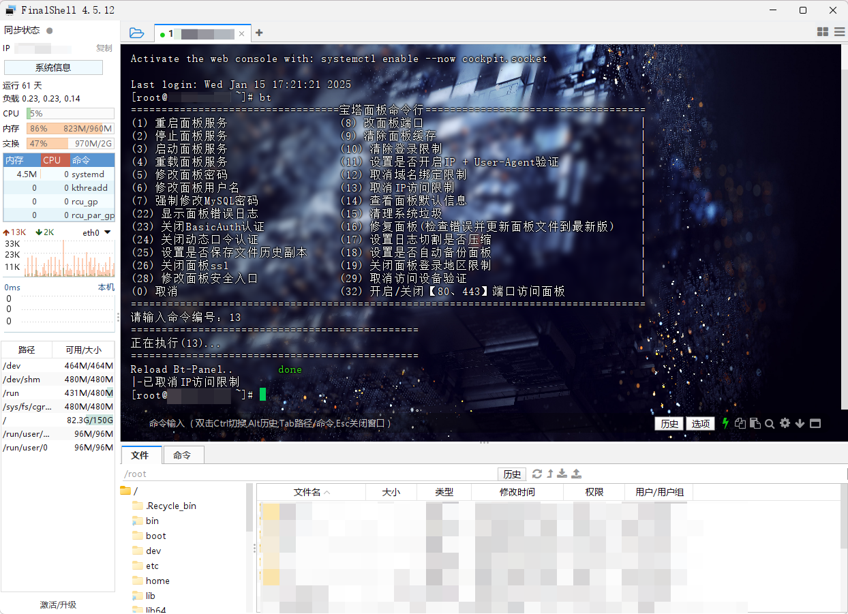848x614 pixels.
Task: Click the Copy (复制) IP link
Action: coord(104,48)
